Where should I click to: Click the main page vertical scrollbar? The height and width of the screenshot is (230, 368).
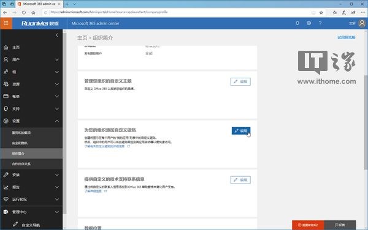(366, 122)
